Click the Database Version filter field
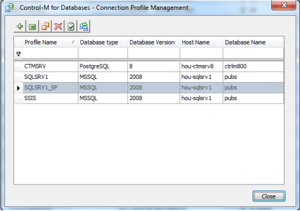300x211 pixels. (x=154, y=53)
